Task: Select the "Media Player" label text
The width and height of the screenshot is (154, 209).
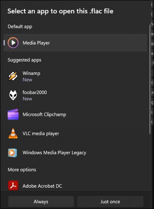Action: [36, 43]
